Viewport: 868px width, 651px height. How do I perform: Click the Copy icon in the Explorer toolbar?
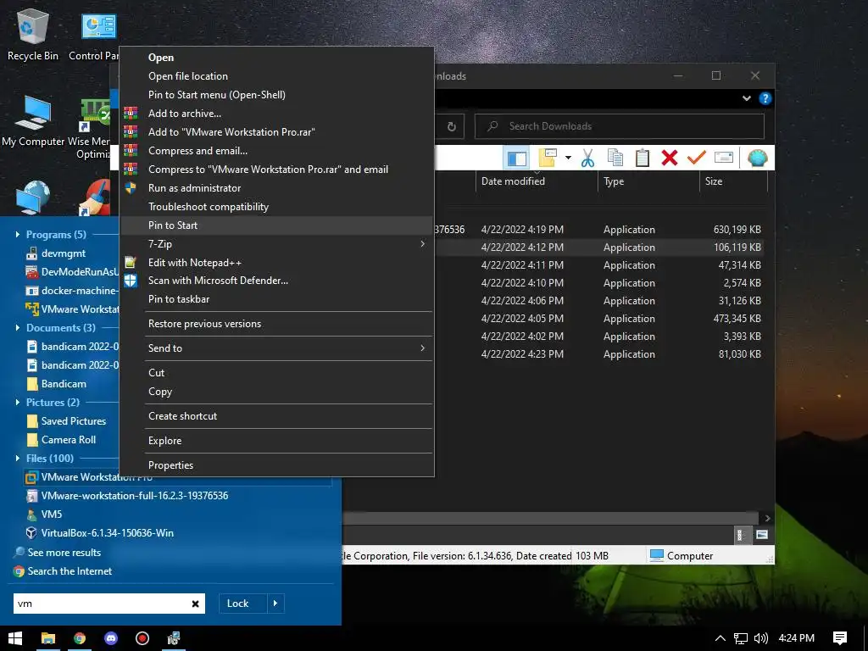(615, 158)
